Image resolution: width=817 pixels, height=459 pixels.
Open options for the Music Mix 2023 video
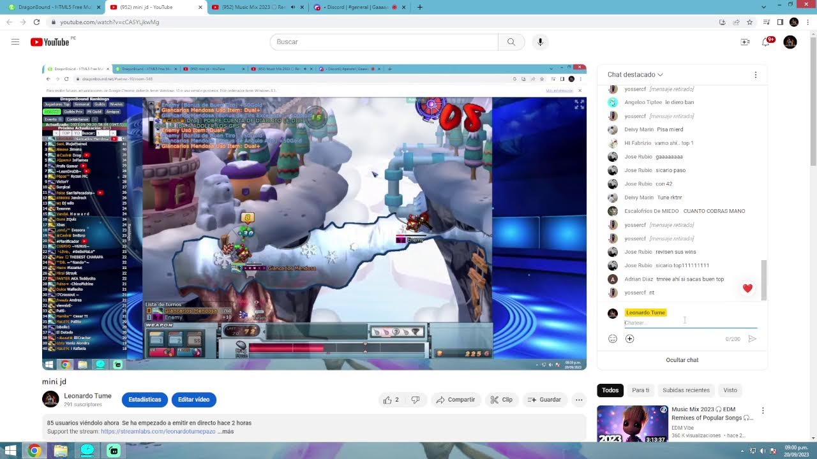(x=763, y=411)
